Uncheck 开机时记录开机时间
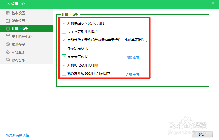Image resolution: width=219 pixels, height=140 pixels. [64, 65]
